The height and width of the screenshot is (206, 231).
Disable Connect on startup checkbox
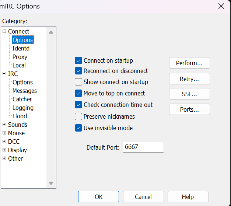point(78,60)
